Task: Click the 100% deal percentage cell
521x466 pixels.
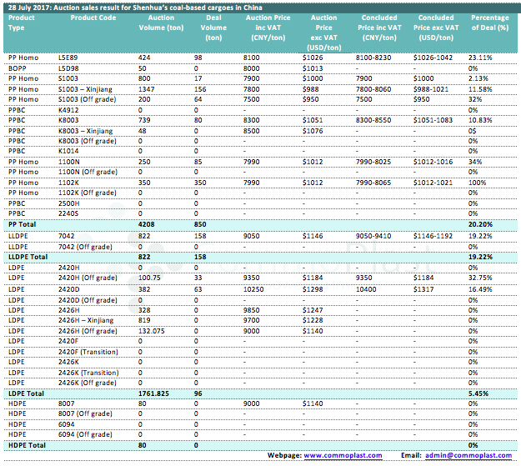Action: (x=477, y=183)
